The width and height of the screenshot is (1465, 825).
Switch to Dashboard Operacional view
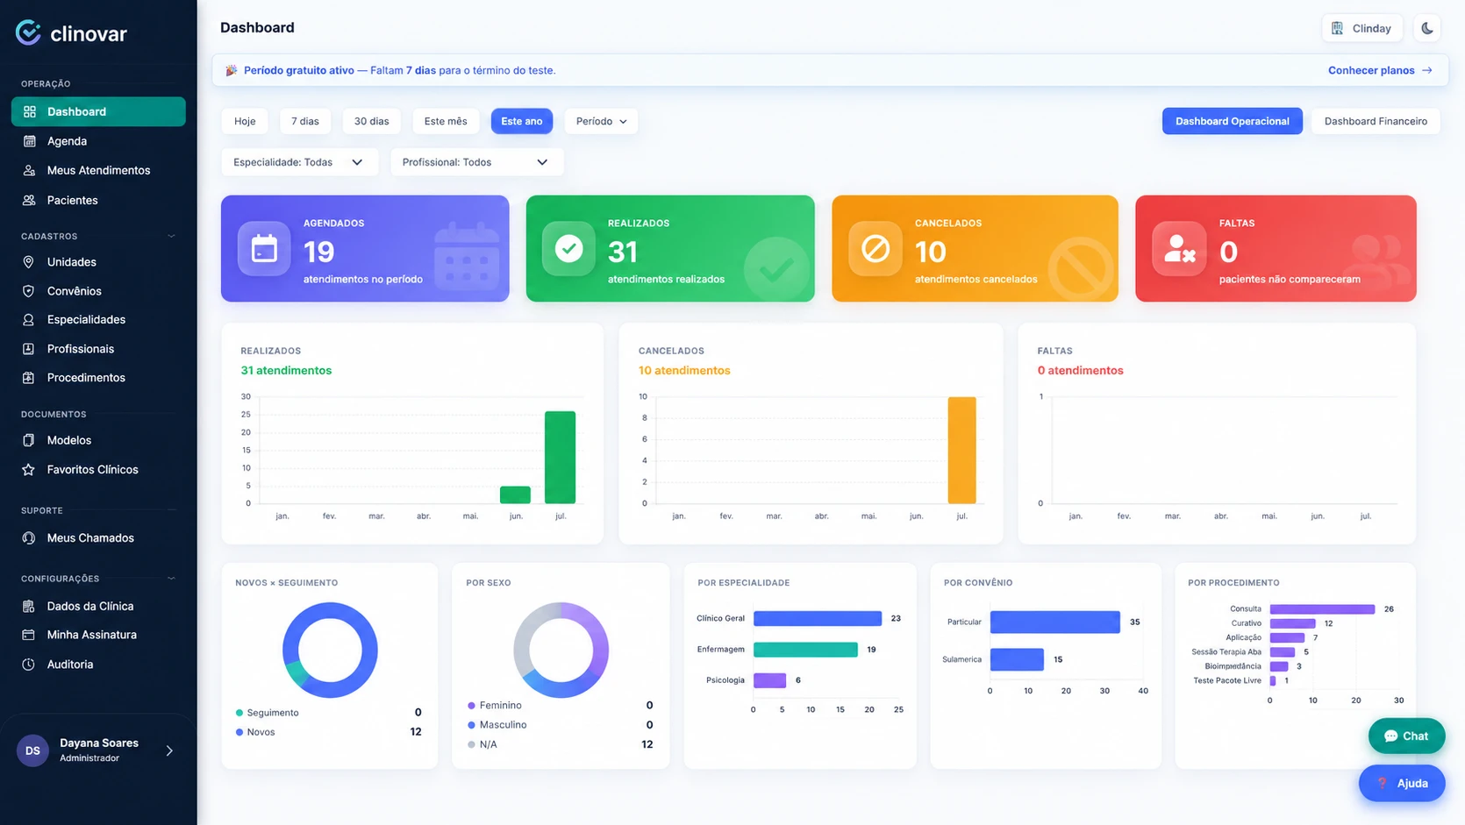(x=1233, y=121)
